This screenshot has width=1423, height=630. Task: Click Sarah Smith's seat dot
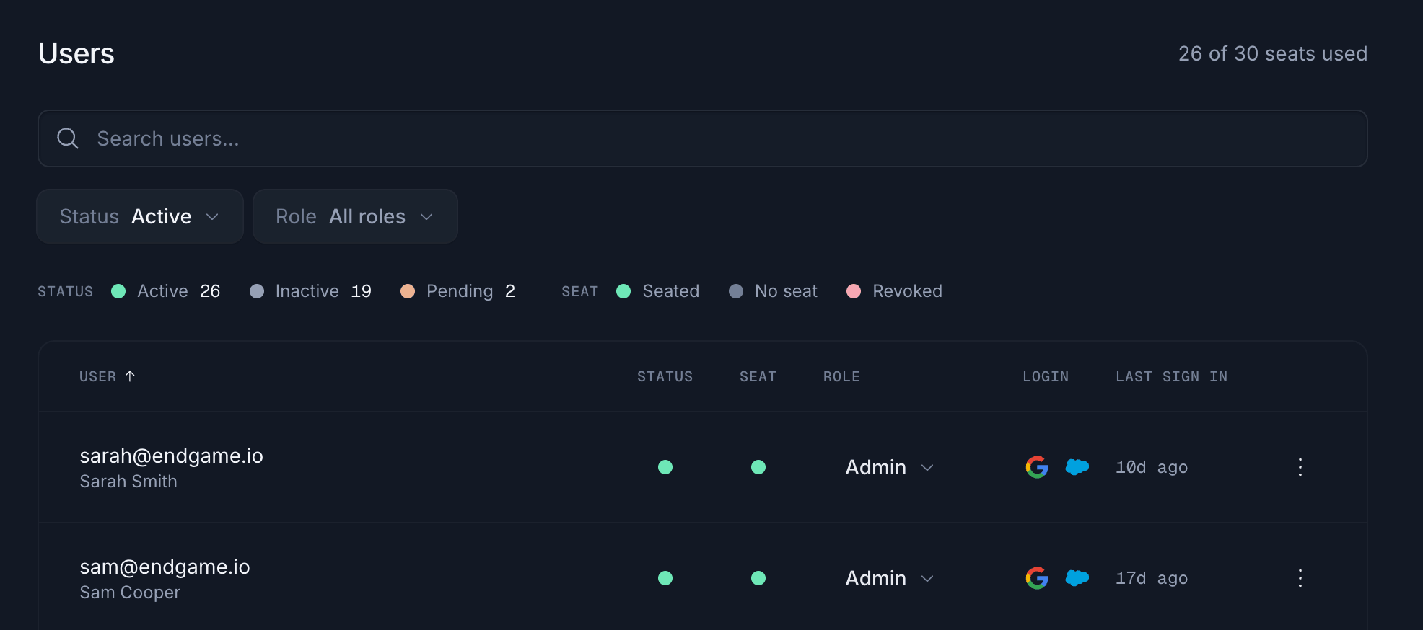click(x=758, y=467)
